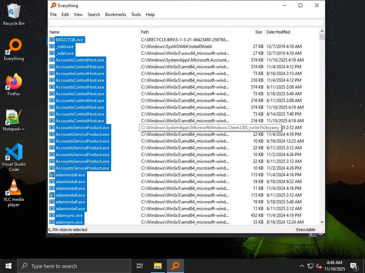Open the Firefox desktop shortcut
The width and height of the screenshot is (365, 273).
(14, 85)
